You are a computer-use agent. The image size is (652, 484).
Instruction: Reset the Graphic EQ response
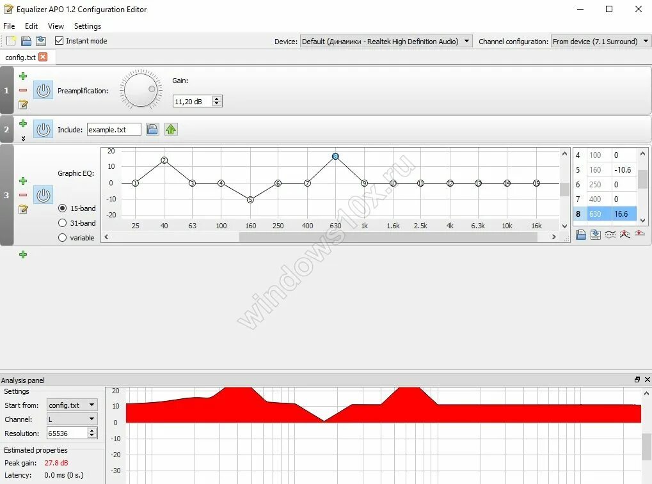point(640,234)
